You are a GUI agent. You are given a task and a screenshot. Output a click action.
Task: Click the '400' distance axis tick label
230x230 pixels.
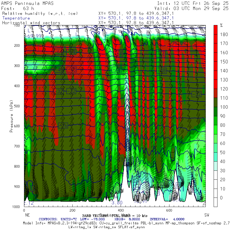point(121,210)
